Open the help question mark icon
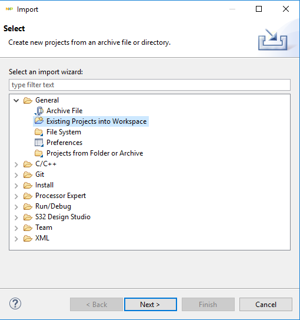 pyautogui.click(x=15, y=303)
